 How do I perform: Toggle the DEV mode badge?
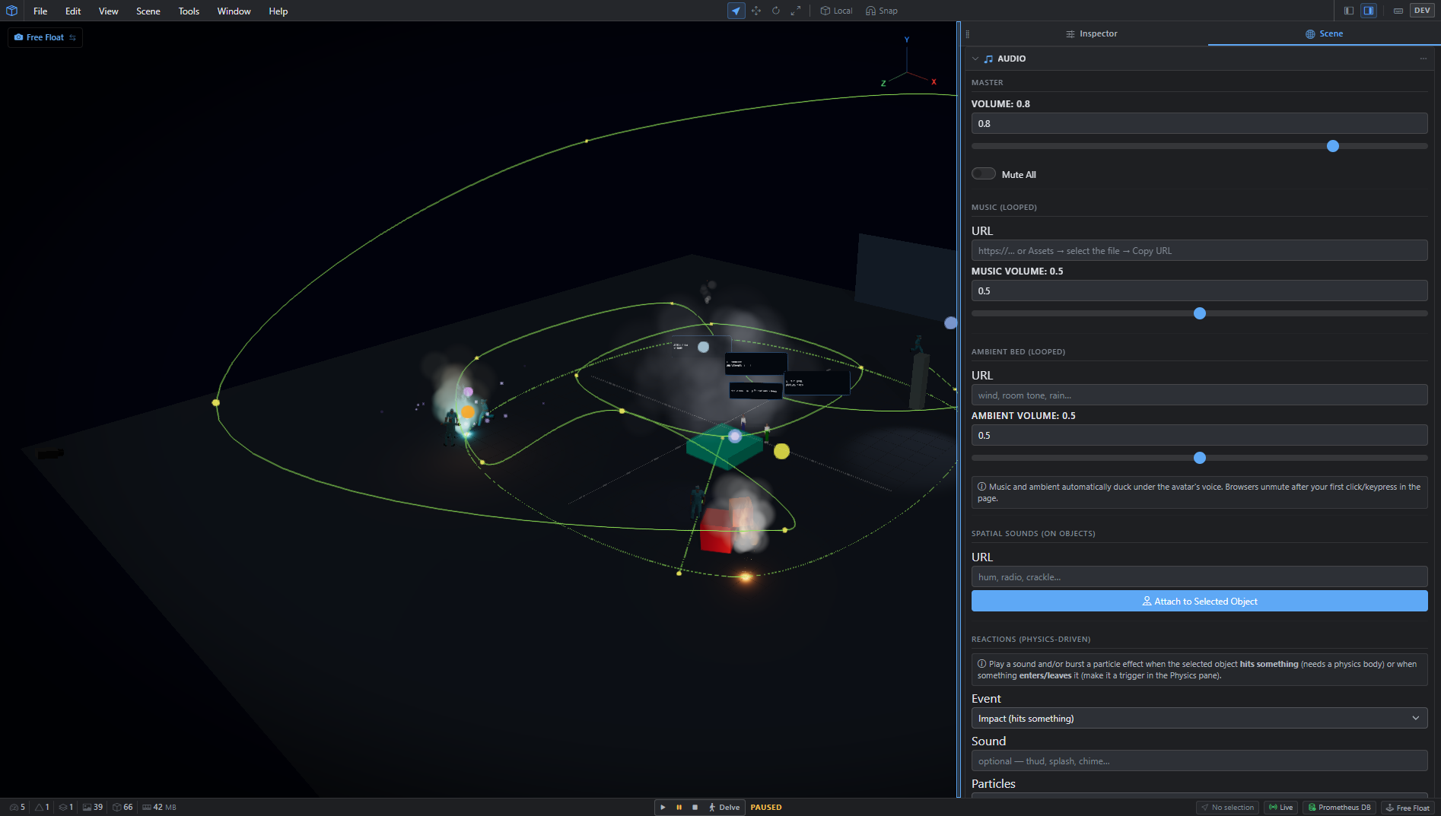[x=1422, y=11]
